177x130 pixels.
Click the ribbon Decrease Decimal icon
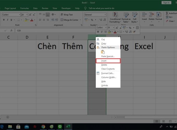(x=105, y=20)
